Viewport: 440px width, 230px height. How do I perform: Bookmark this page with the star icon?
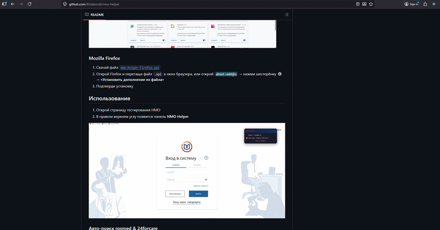point(371,4)
